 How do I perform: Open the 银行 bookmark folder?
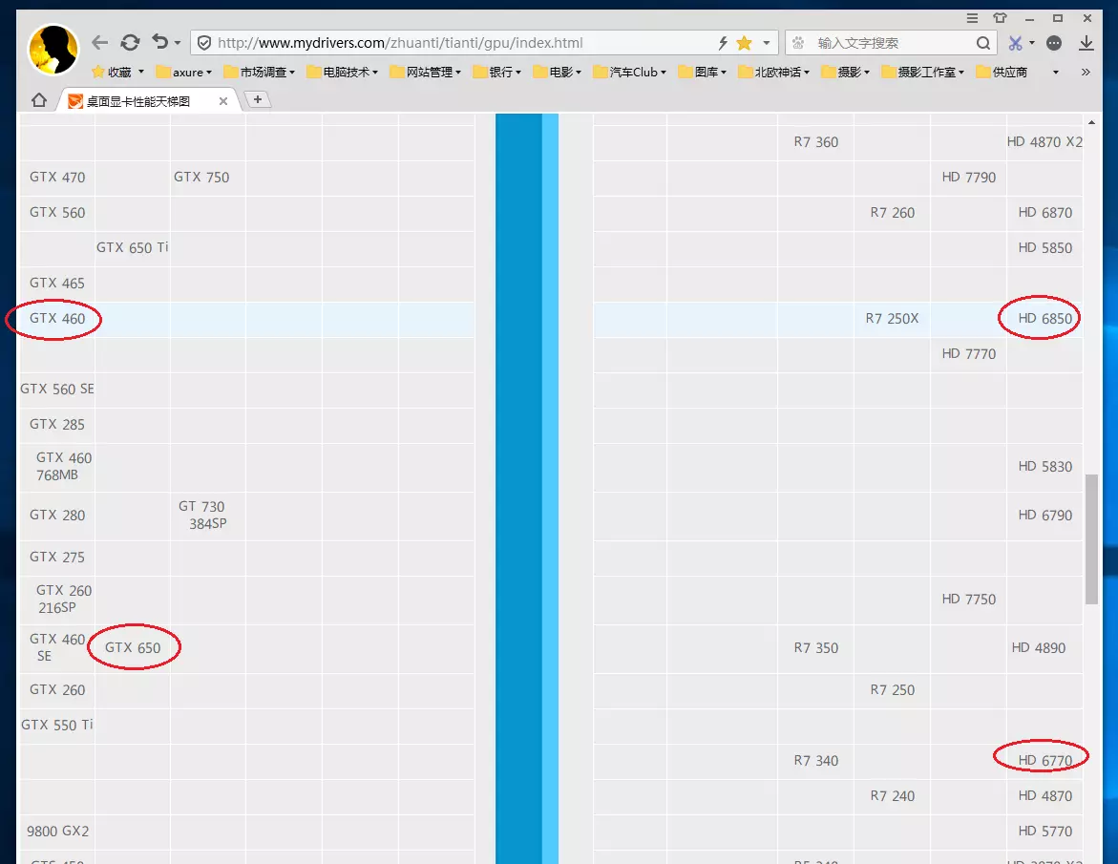497,72
